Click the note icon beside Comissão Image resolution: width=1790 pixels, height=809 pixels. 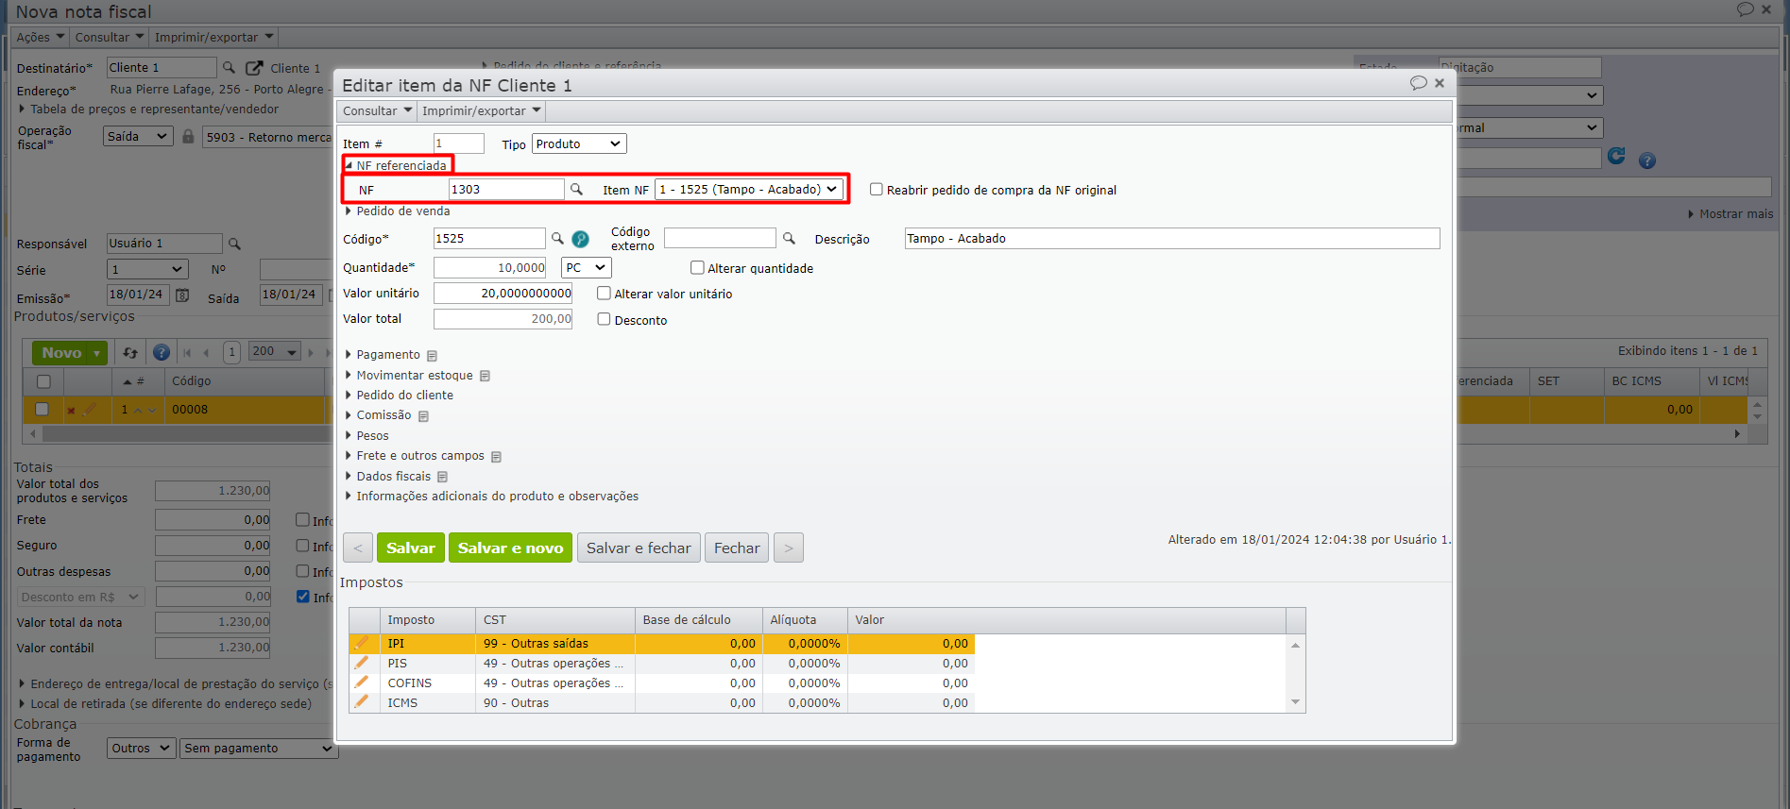coord(423,416)
